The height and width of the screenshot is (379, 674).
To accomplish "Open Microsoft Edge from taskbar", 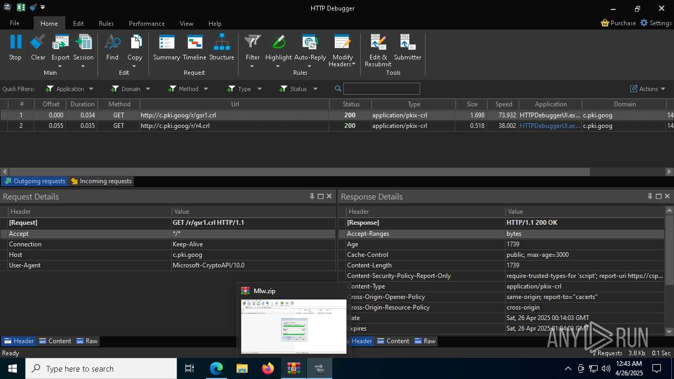I will [x=216, y=368].
